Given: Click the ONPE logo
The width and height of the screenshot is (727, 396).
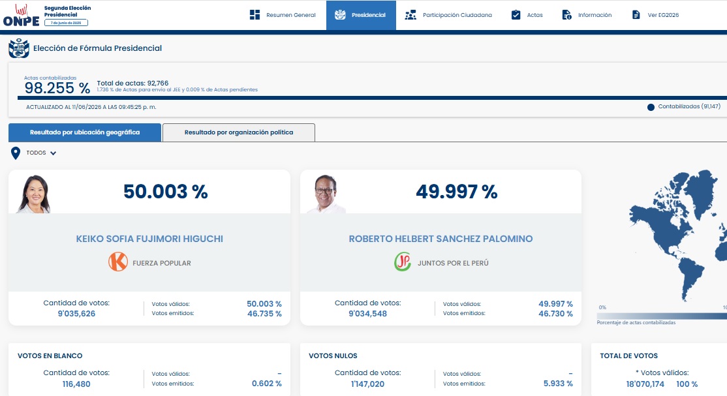Looking at the screenshot, I should tap(22, 15).
